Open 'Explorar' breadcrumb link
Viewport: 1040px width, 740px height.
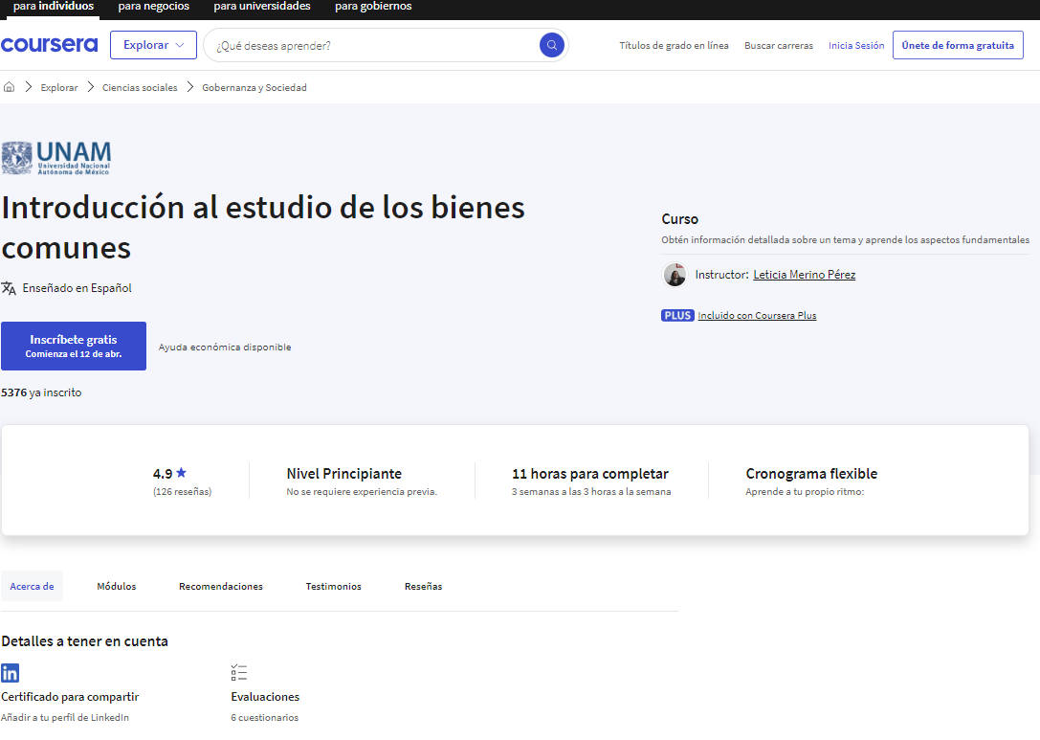coord(59,88)
